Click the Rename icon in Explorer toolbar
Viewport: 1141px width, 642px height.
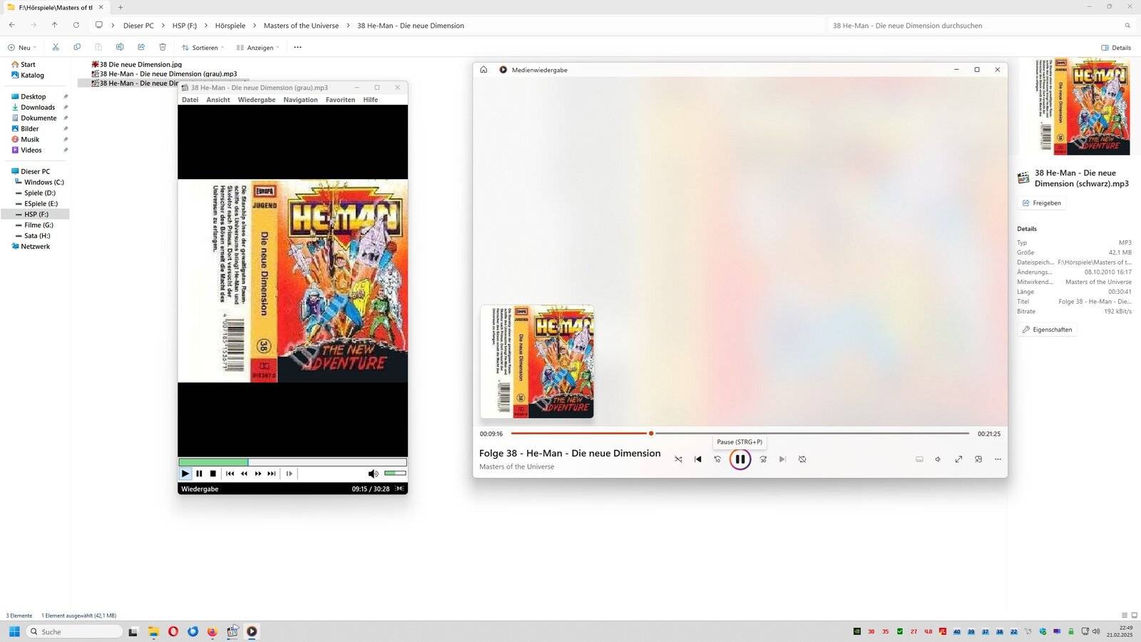point(120,47)
